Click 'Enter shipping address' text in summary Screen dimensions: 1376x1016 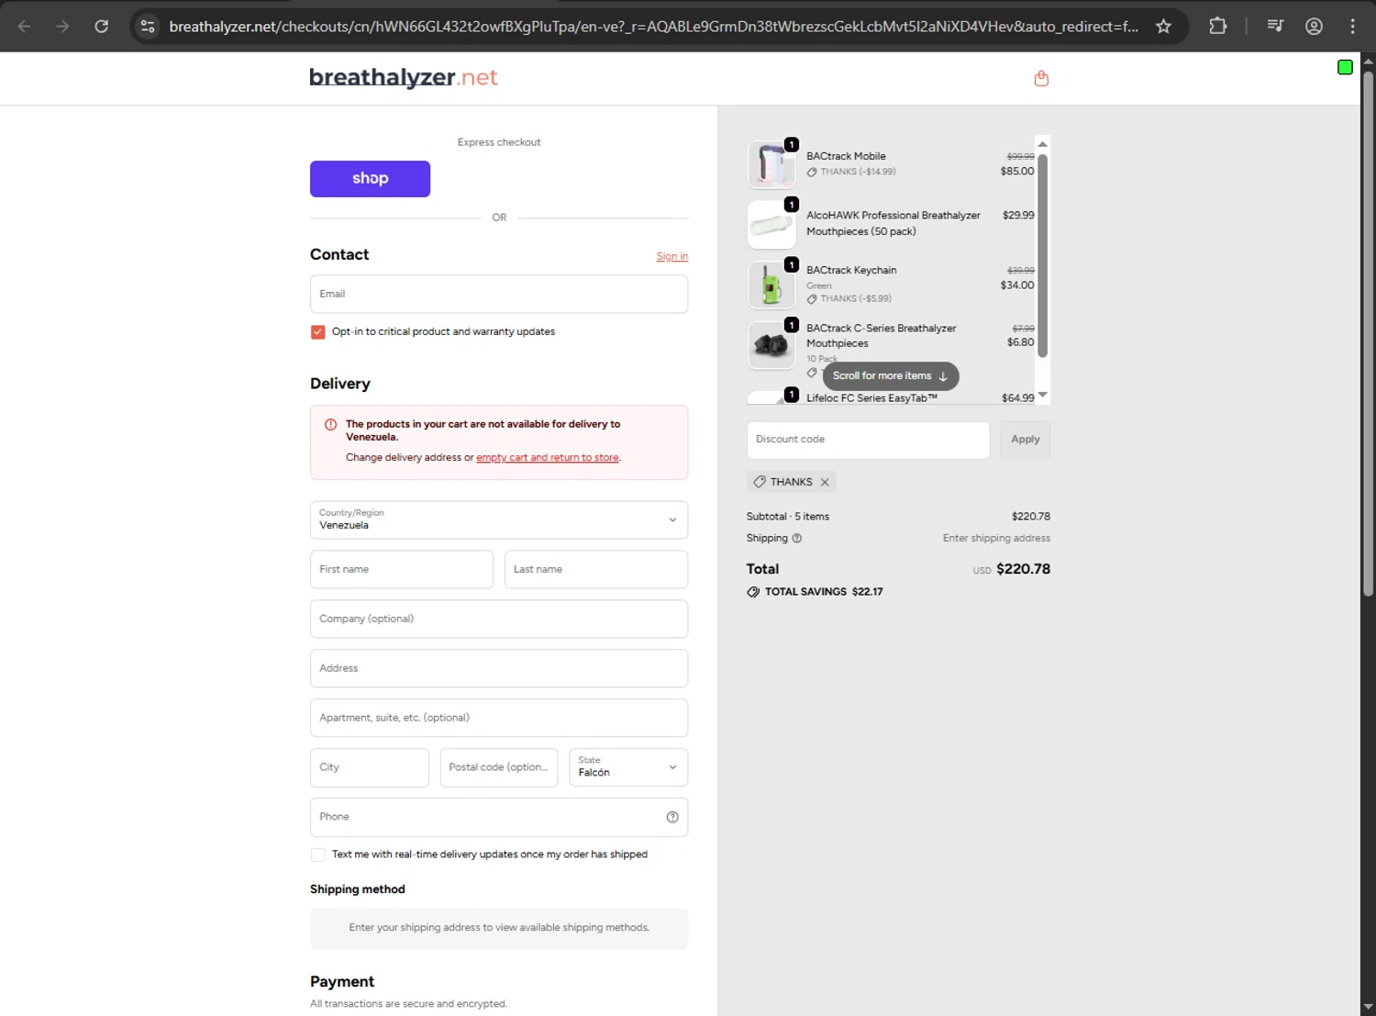coord(996,539)
